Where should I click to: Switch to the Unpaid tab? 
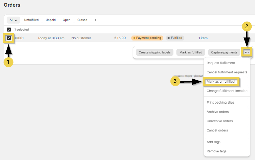[51, 20]
